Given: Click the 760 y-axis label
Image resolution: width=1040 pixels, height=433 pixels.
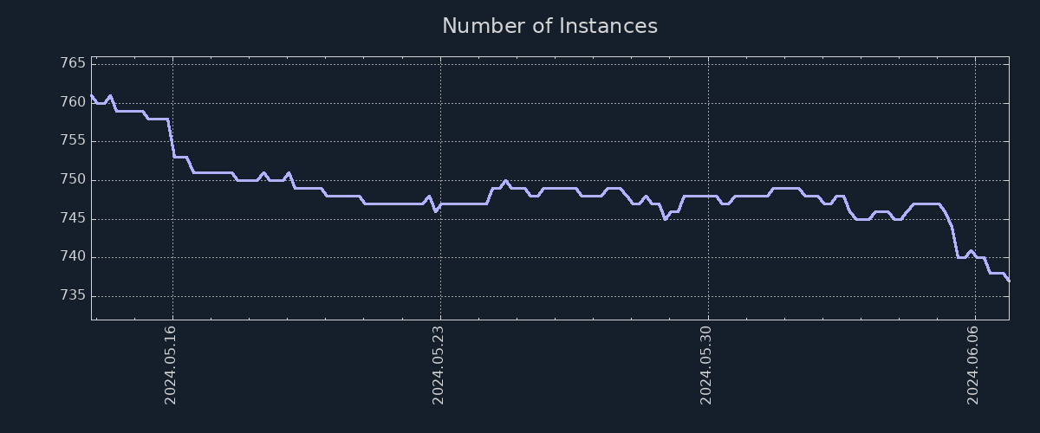Looking at the screenshot, I should click(x=73, y=102).
